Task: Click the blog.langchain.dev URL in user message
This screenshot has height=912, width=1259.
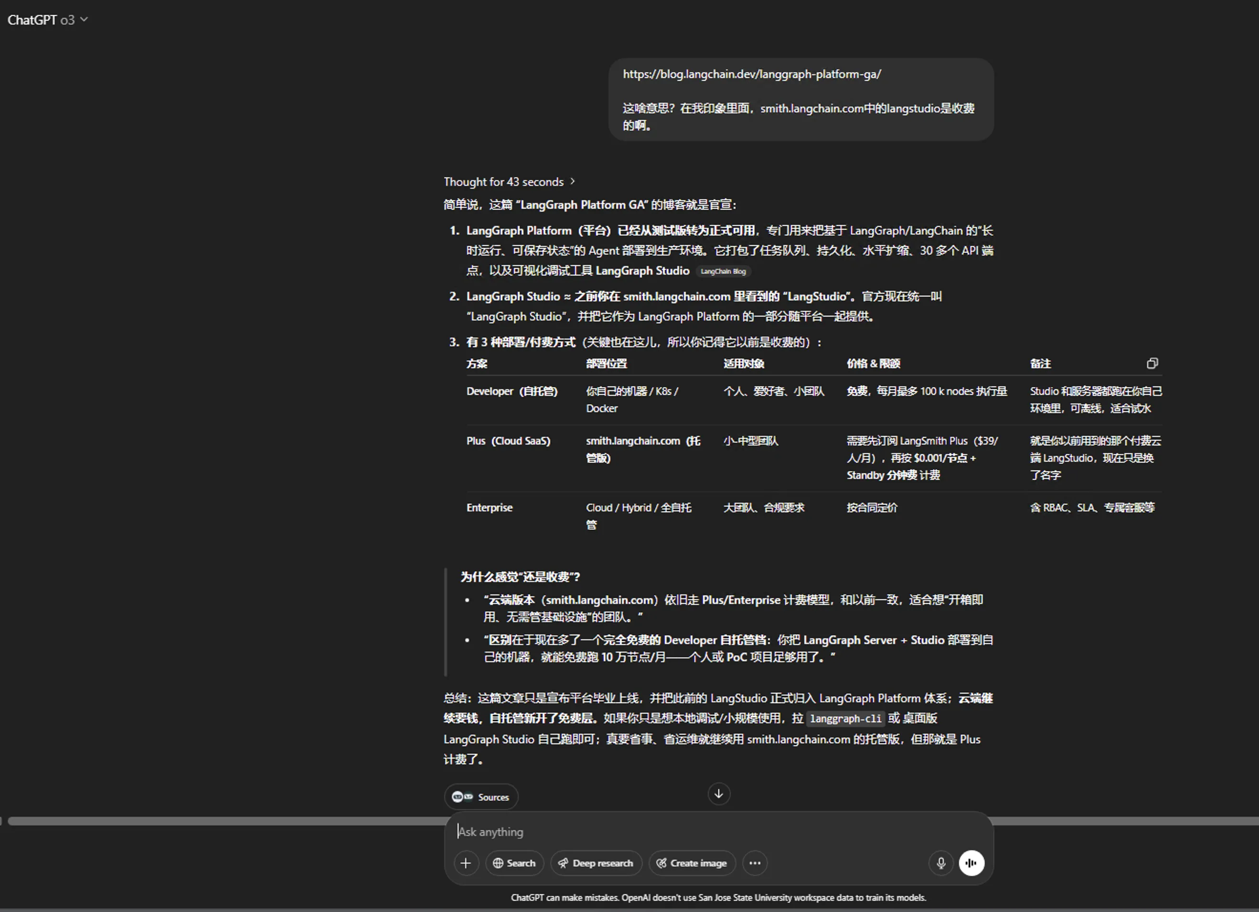Action: pyautogui.click(x=752, y=74)
